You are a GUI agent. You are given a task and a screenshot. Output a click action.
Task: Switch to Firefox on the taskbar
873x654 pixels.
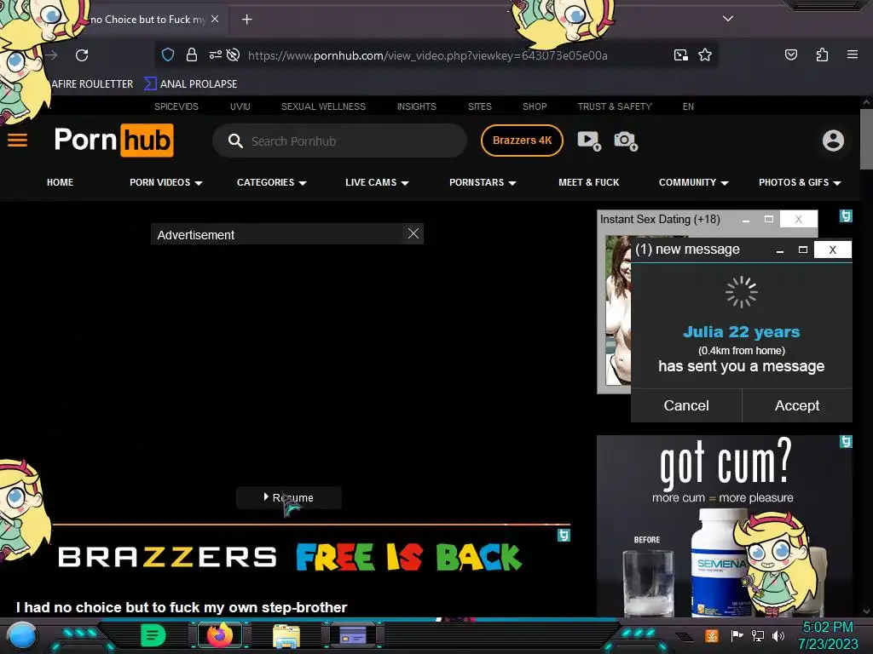[220, 635]
